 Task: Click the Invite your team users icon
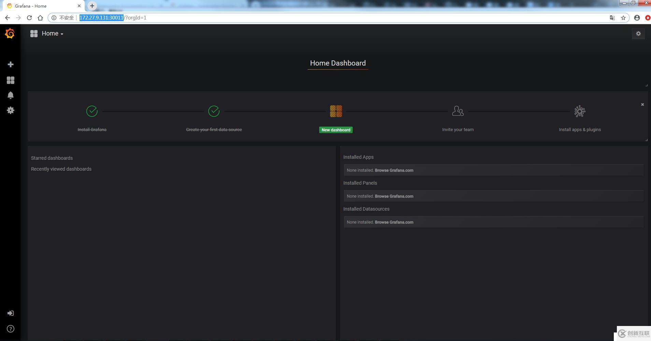point(457,111)
